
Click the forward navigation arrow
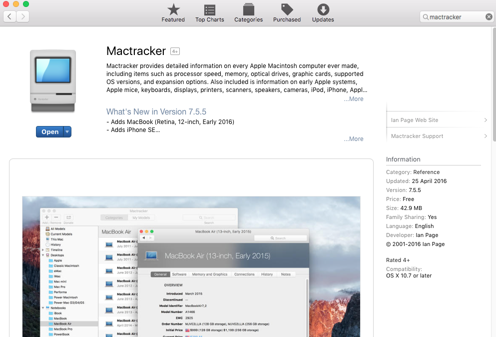pyautogui.click(x=22, y=16)
